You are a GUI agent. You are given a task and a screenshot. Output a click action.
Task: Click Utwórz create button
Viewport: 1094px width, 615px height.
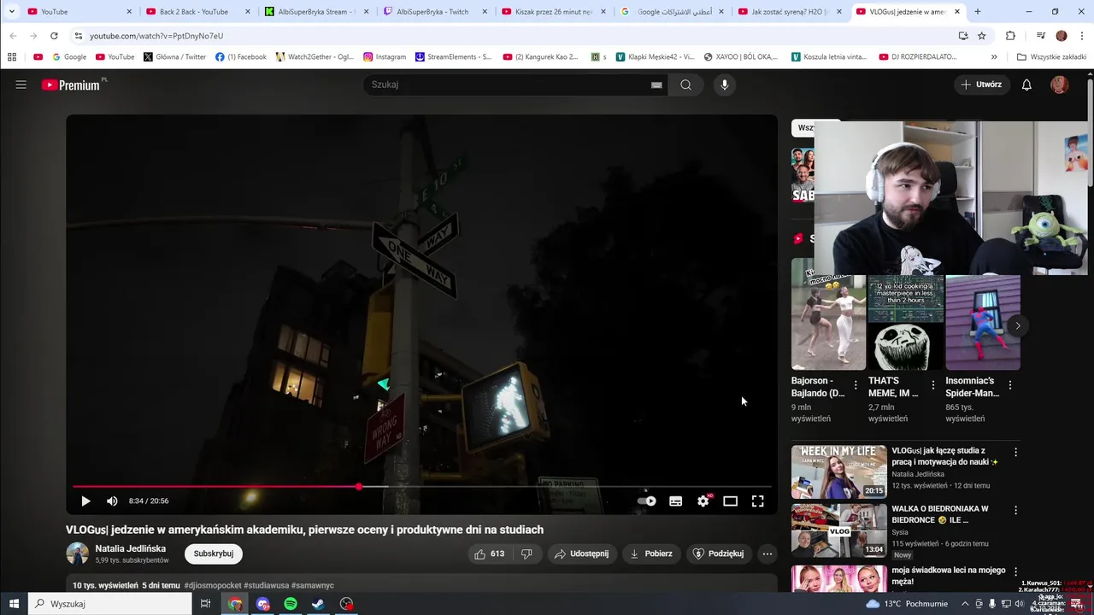click(x=981, y=85)
